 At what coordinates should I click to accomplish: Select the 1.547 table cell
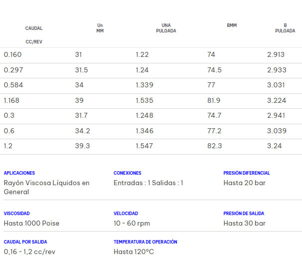145,146
